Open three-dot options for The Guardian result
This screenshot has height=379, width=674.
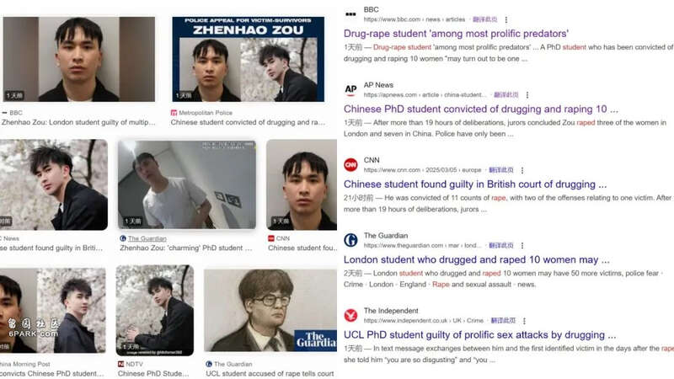pyautogui.click(x=522, y=245)
